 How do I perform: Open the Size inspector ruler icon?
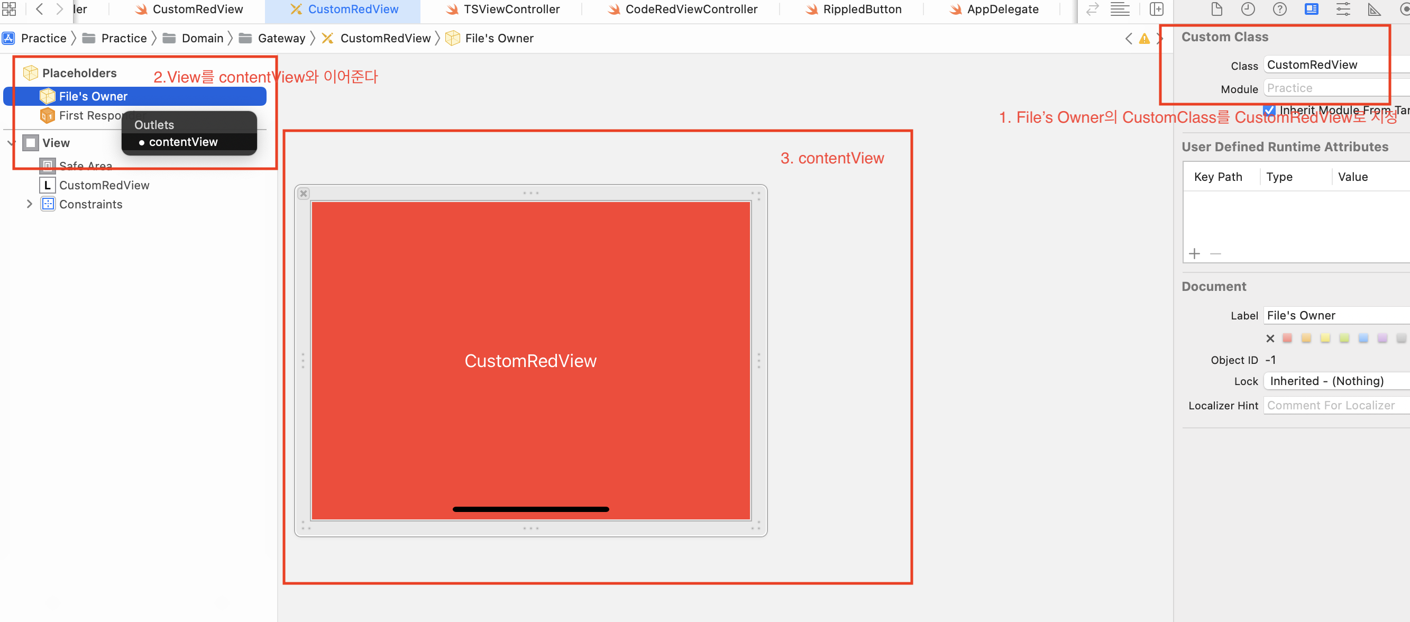tap(1375, 10)
